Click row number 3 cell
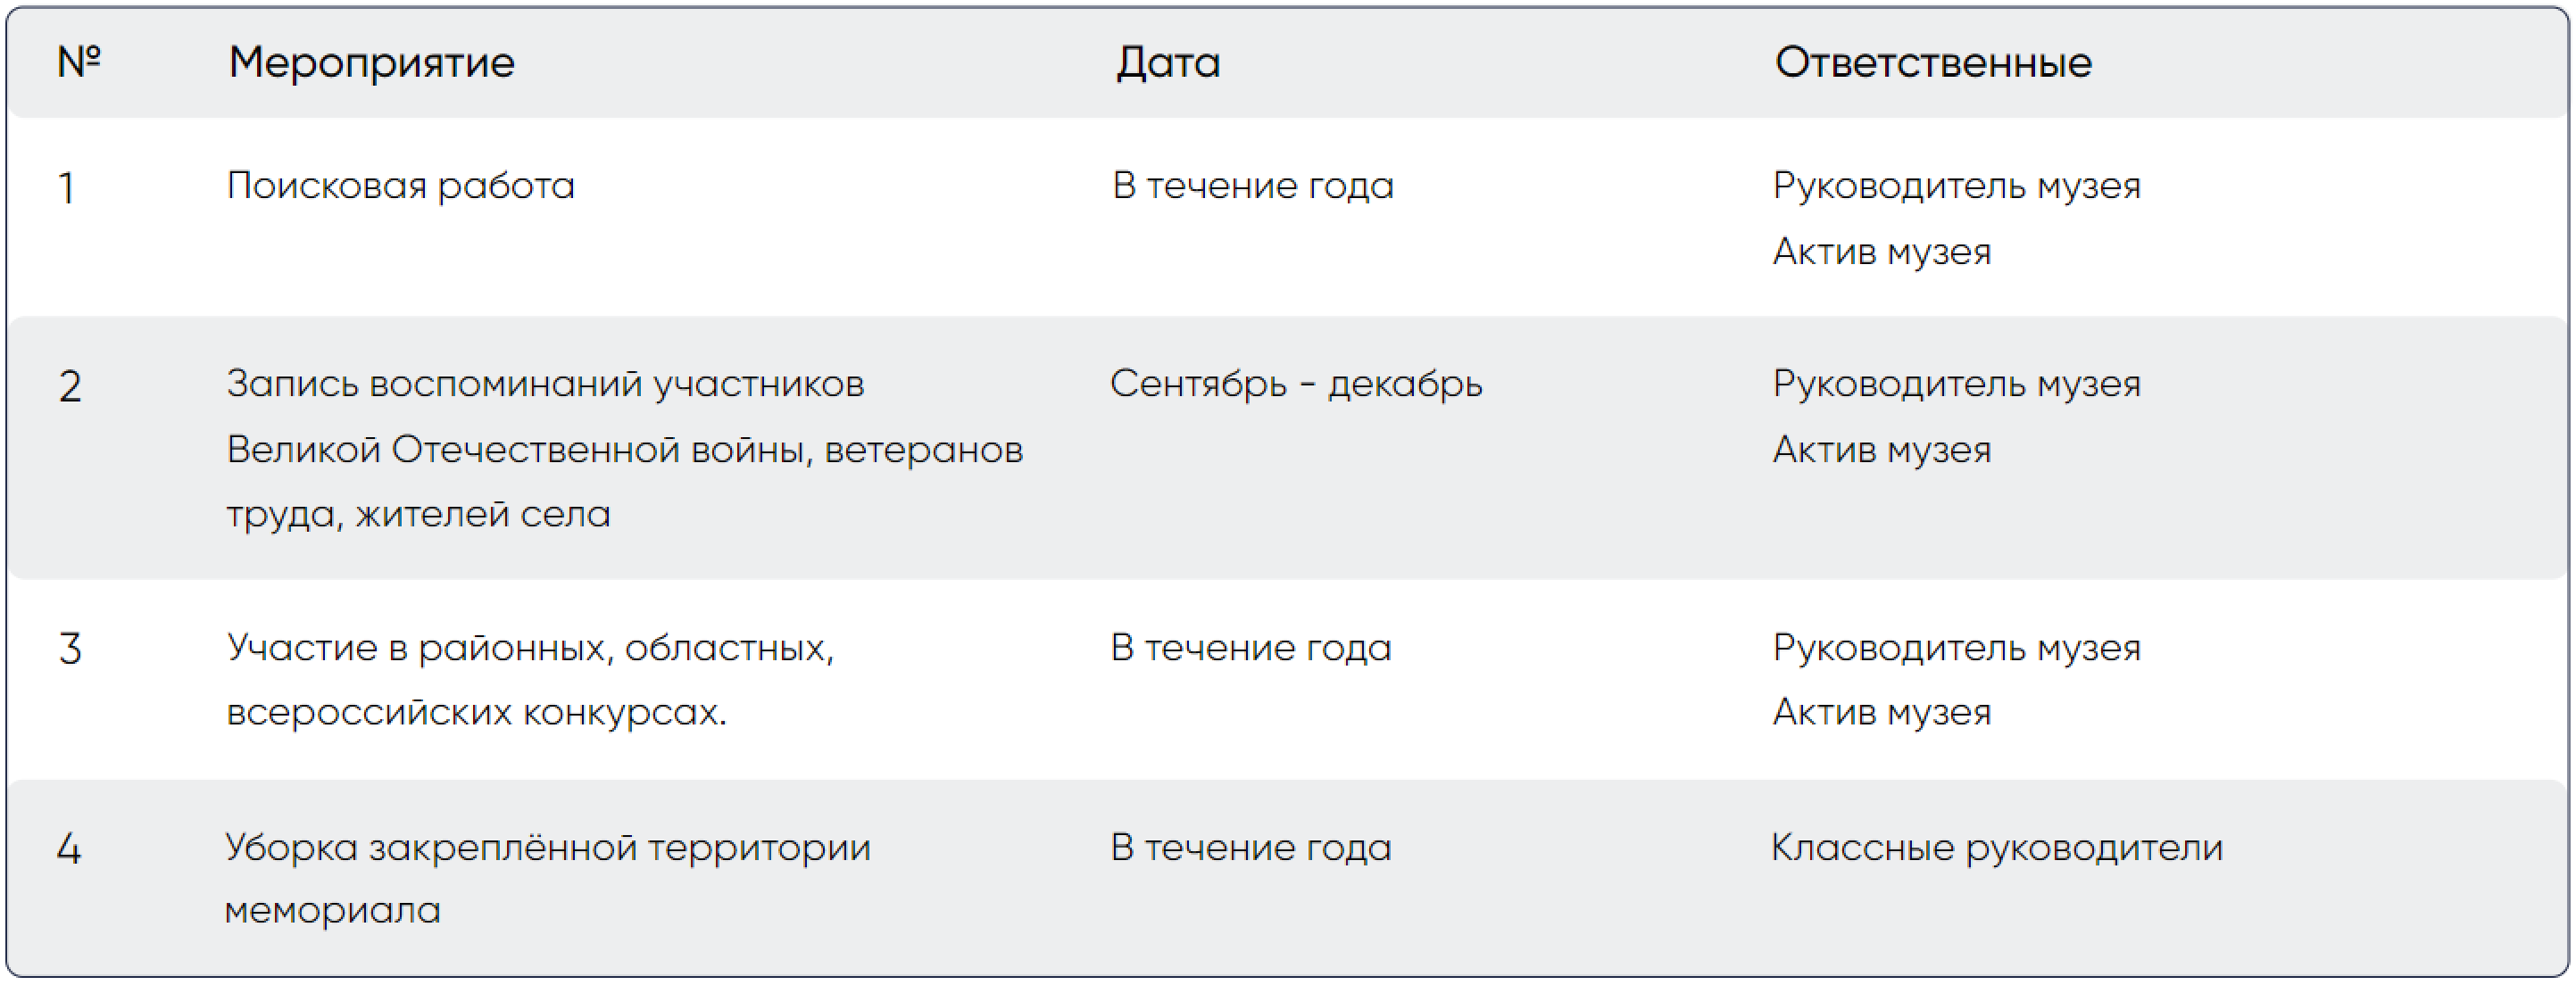 pos(70,649)
